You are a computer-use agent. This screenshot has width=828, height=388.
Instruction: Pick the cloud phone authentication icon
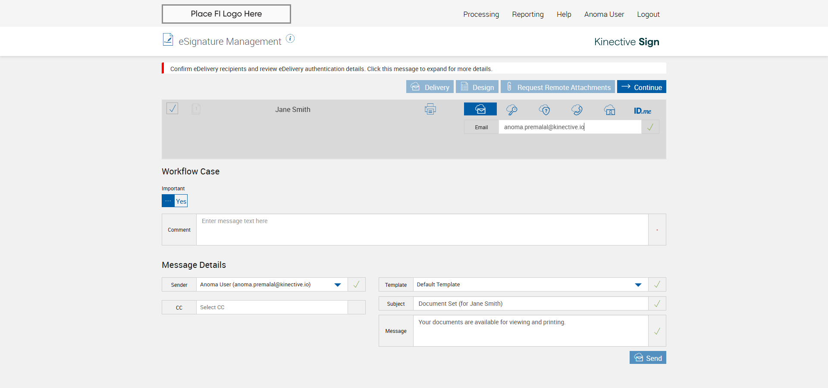[x=577, y=110]
